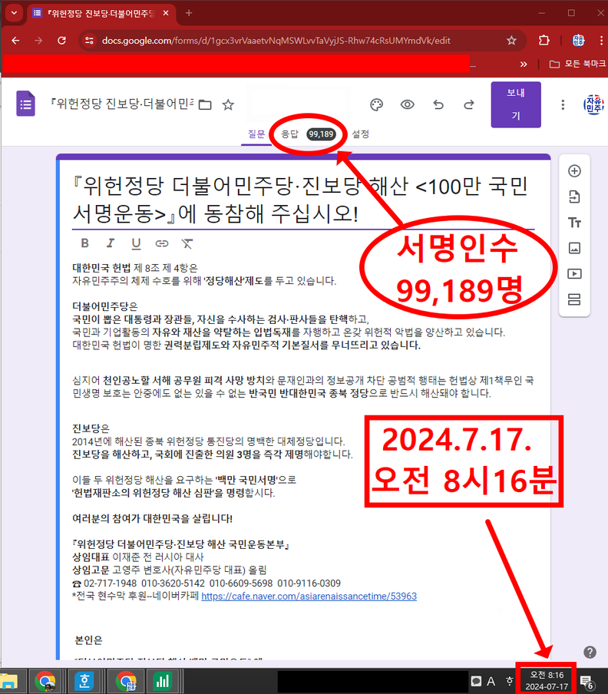
Task: Show hidden bookmarks chevron
Action: [524, 64]
